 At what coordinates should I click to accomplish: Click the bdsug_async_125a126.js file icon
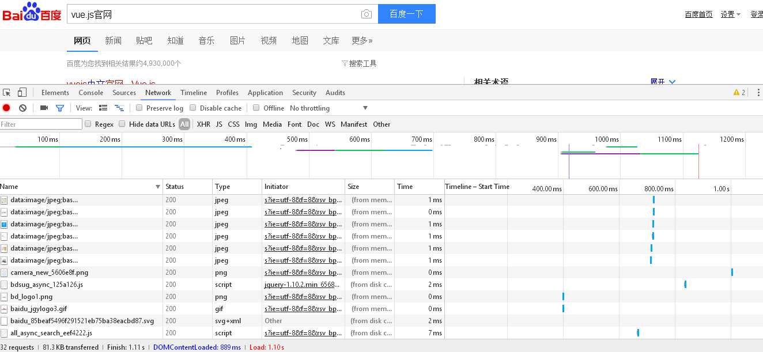tap(5, 285)
